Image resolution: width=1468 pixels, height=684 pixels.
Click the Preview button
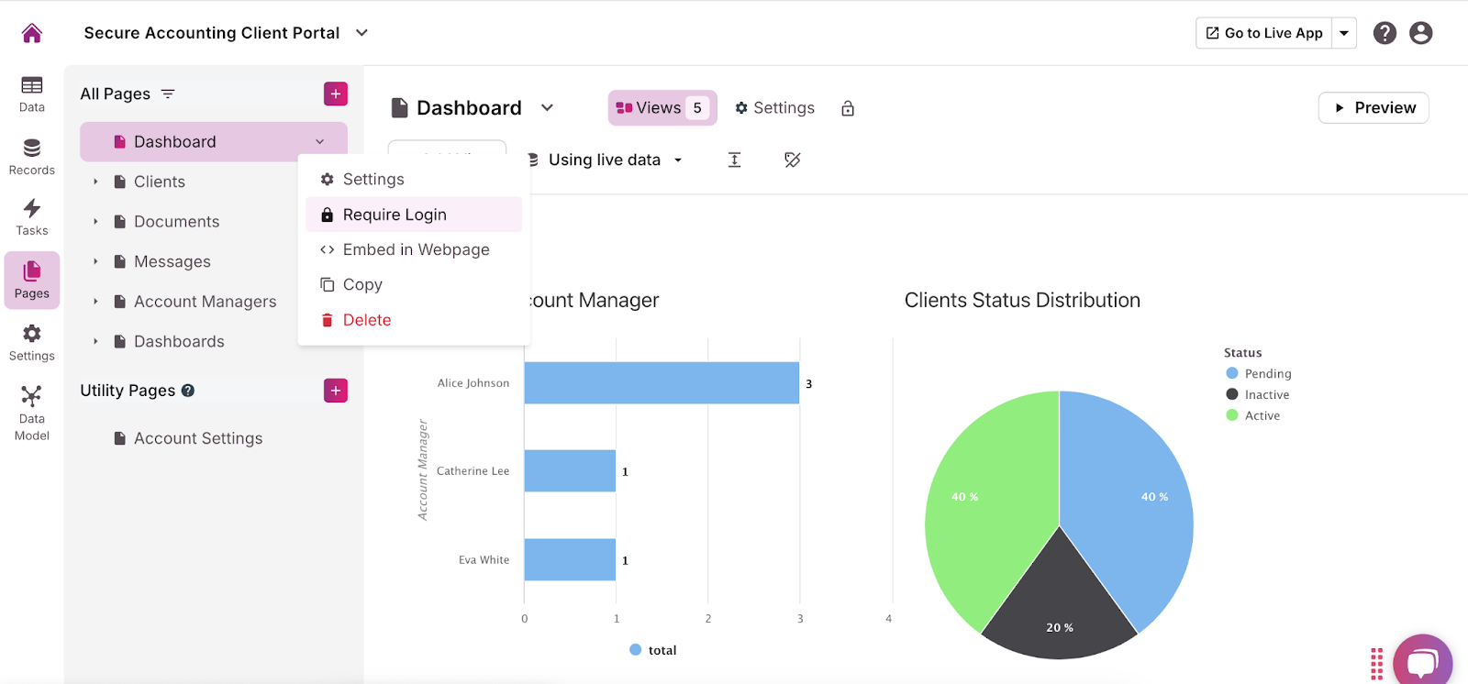tap(1373, 107)
